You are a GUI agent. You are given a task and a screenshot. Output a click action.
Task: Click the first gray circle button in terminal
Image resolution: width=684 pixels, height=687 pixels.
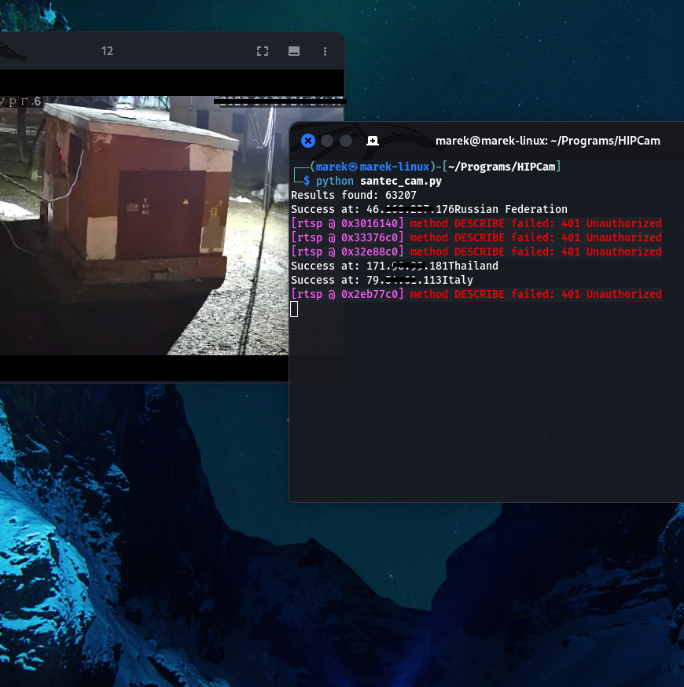pos(327,141)
